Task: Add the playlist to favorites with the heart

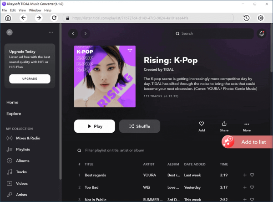Action: pyautogui.click(x=202, y=126)
